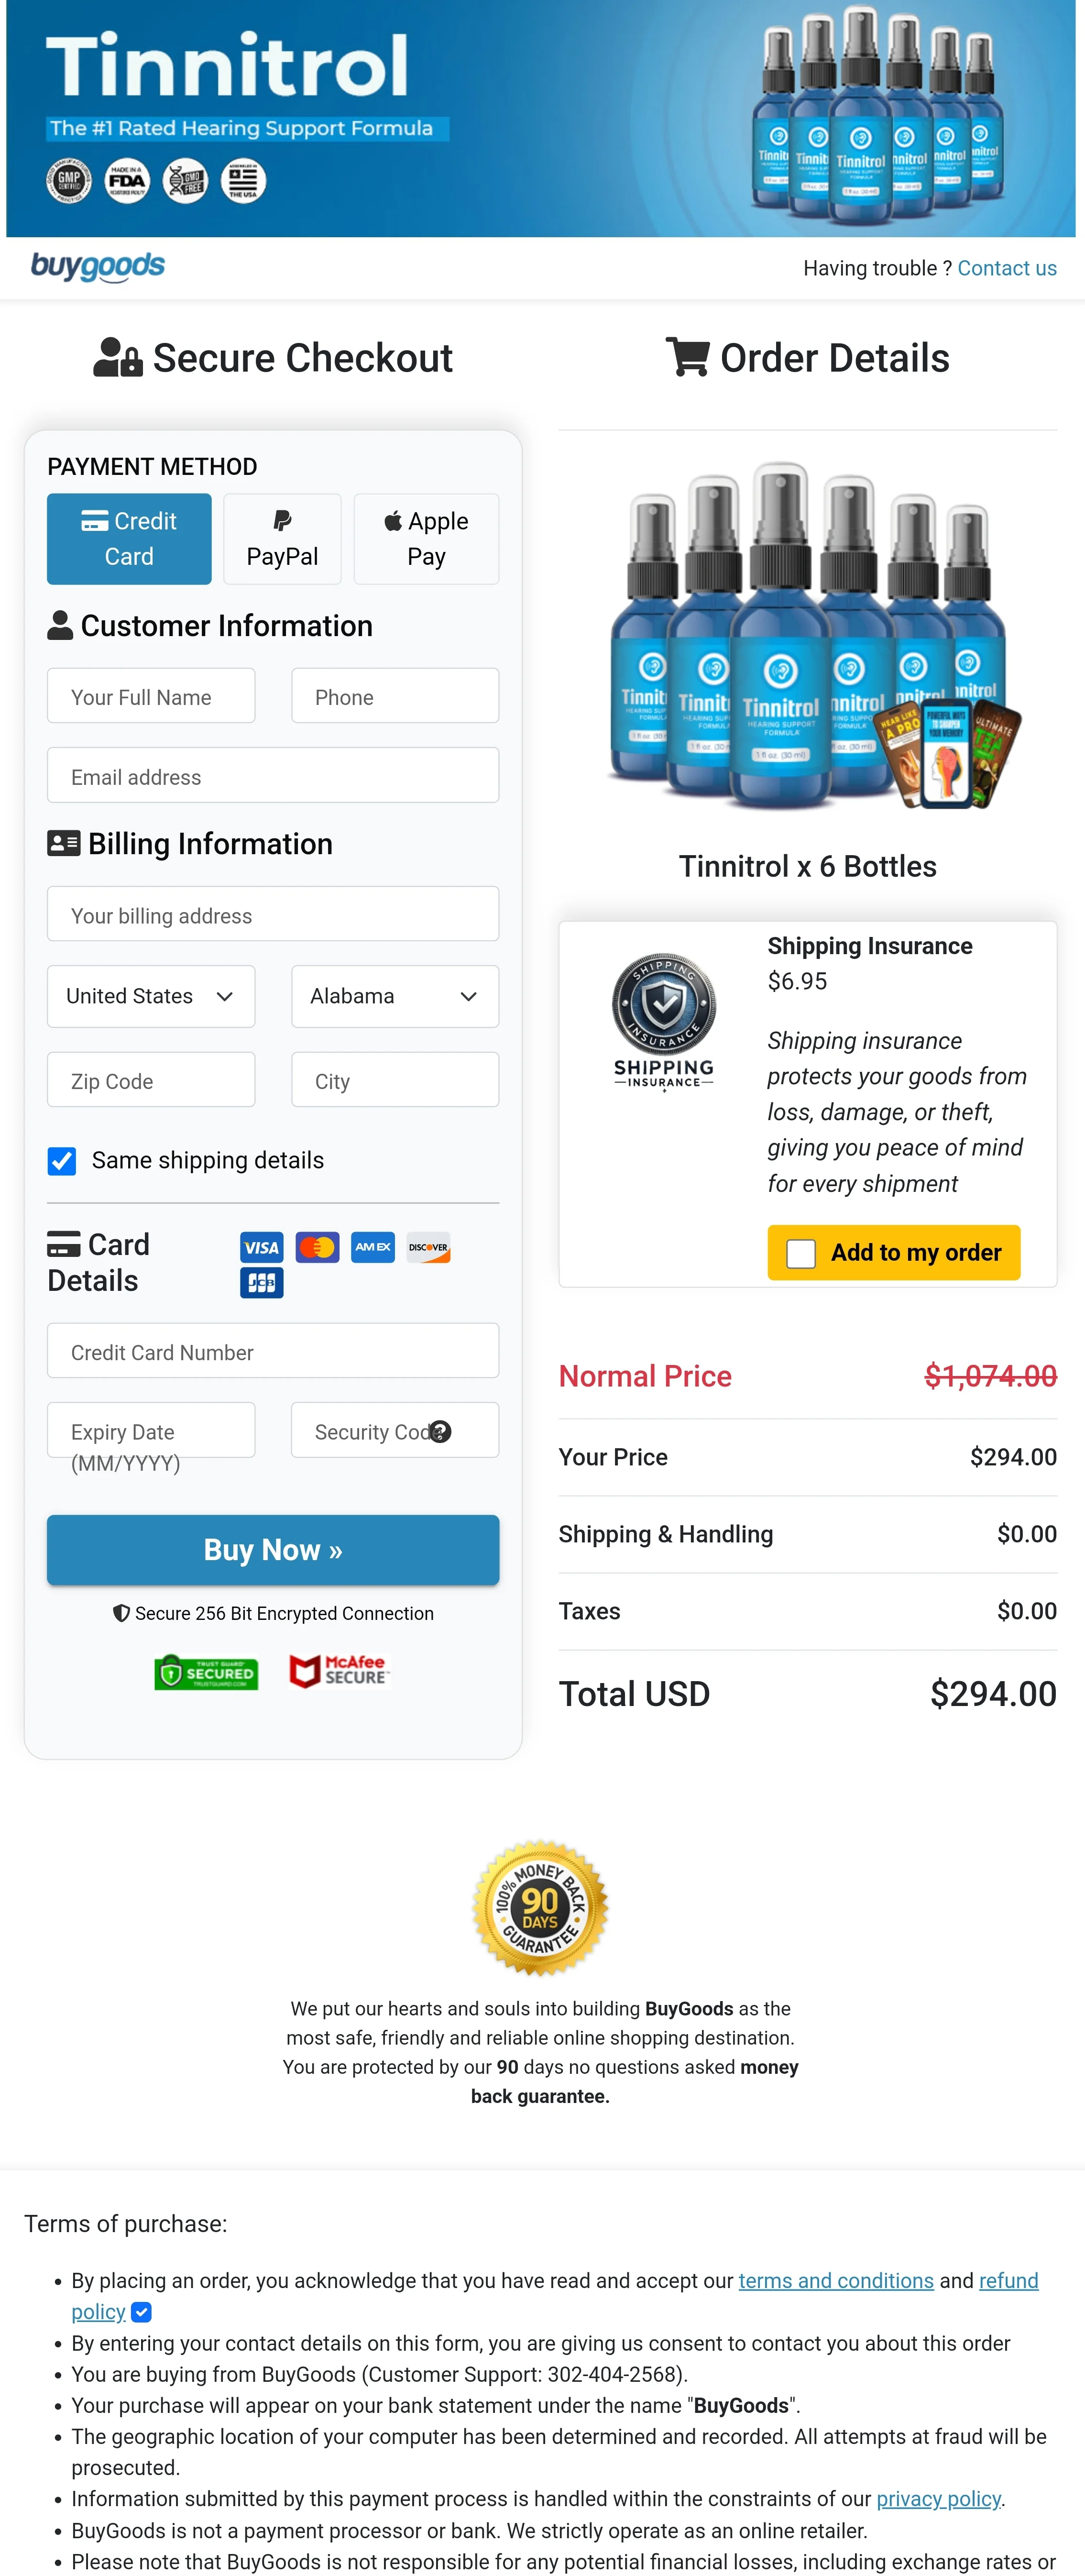Click the American Express icon

(372, 1247)
